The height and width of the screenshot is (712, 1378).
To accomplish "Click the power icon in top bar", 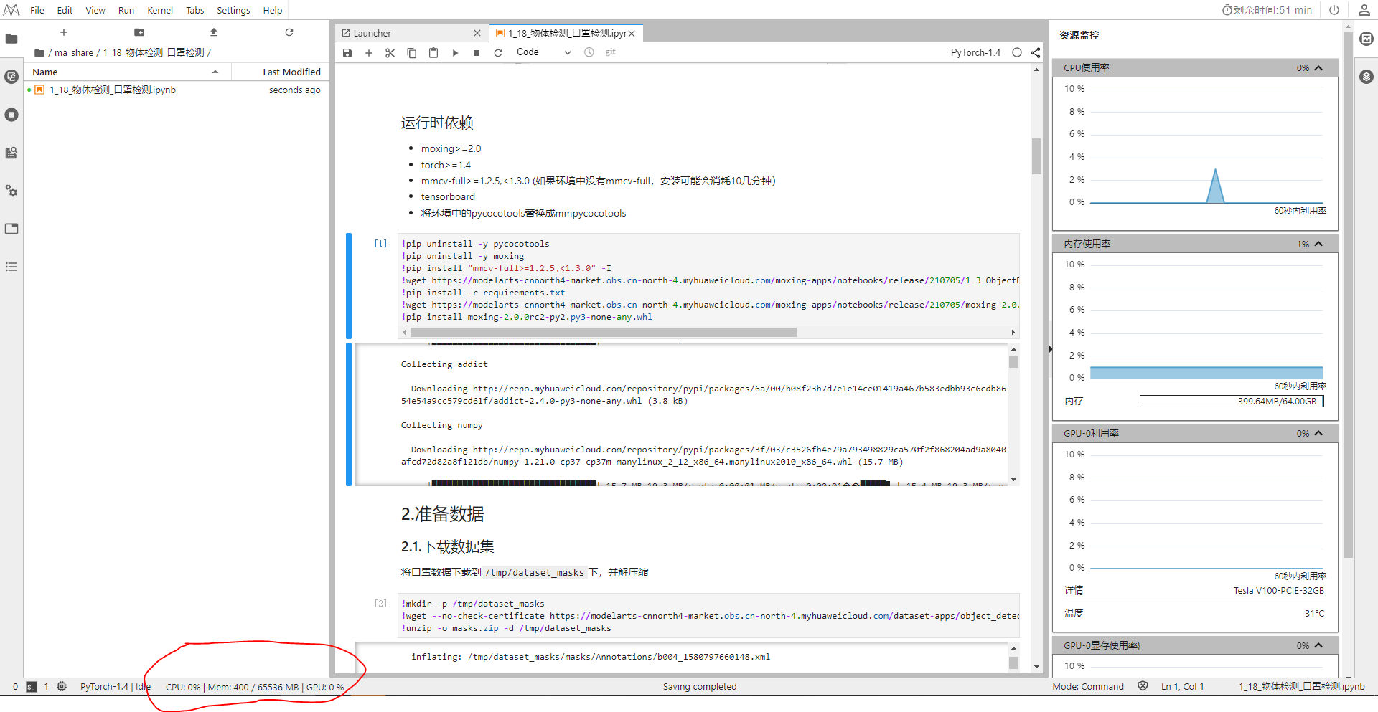I will [1334, 10].
